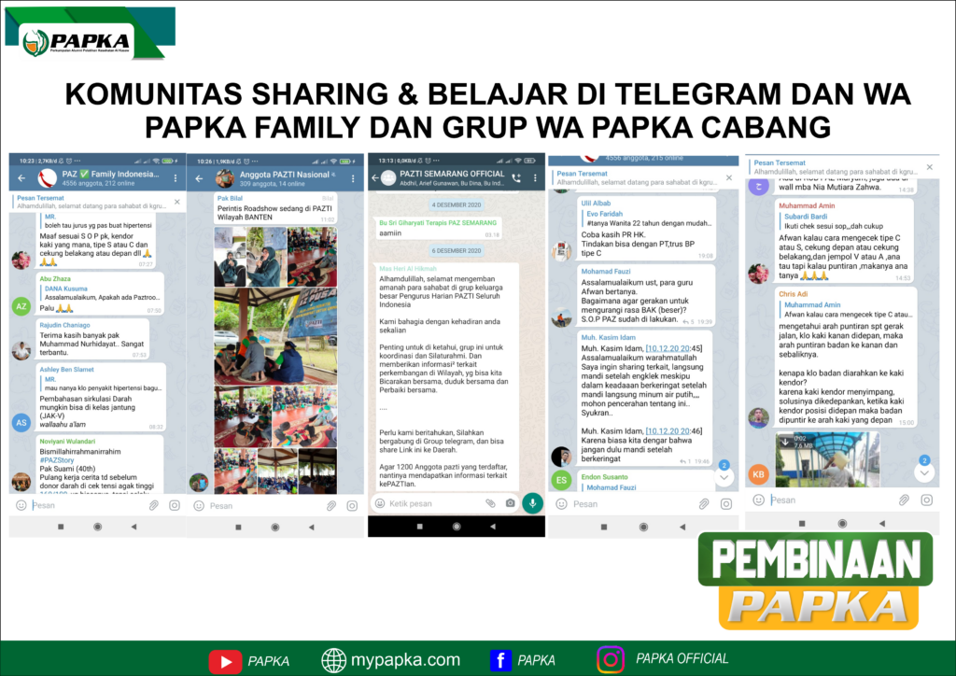
Task: Open emoji picker in the Ketik pesan bar
Action: pos(380,503)
